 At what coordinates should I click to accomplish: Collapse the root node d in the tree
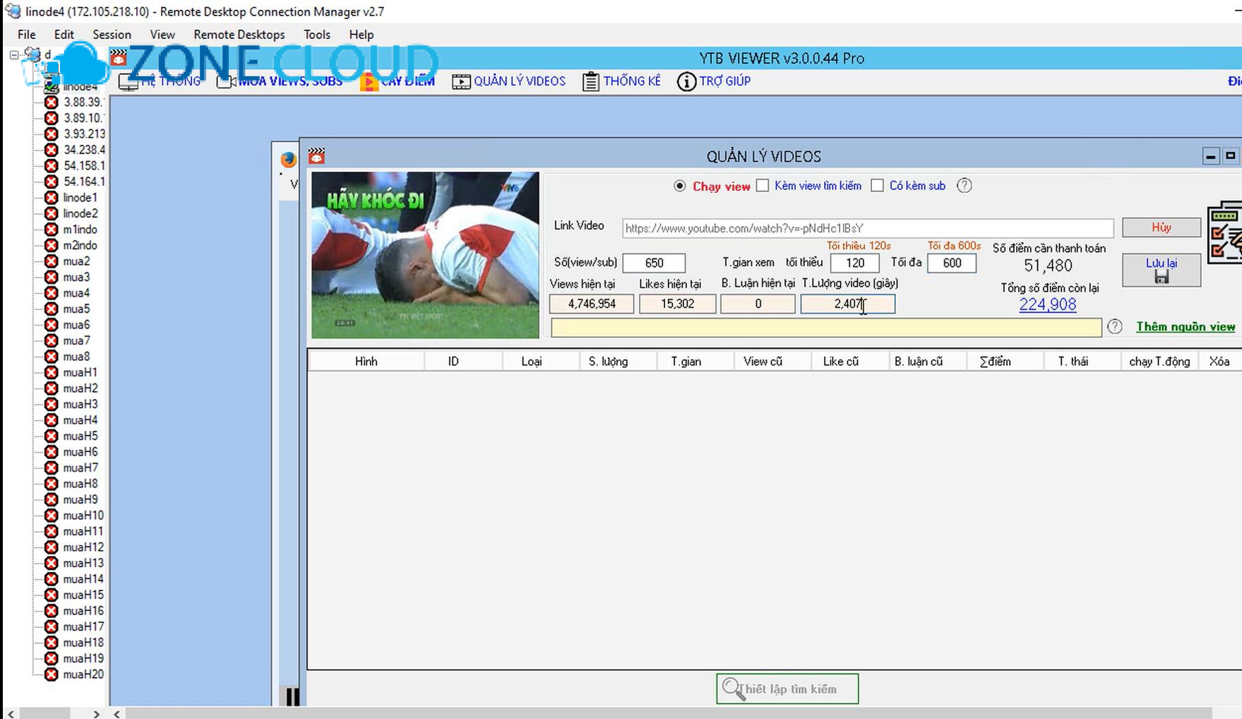14,54
